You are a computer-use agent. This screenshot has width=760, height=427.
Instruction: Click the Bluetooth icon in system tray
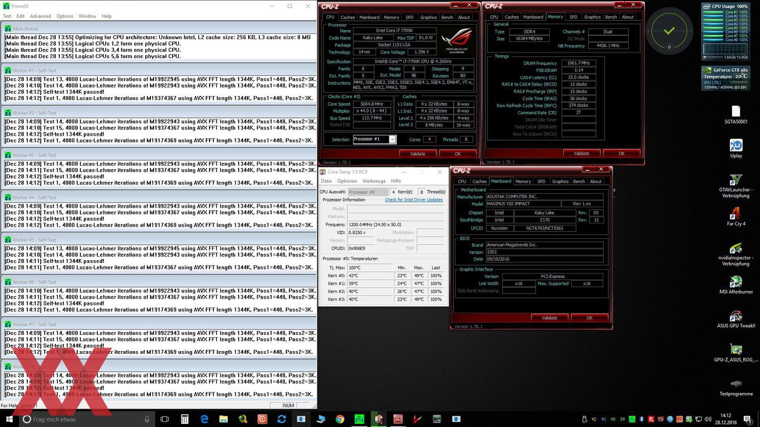click(642, 419)
